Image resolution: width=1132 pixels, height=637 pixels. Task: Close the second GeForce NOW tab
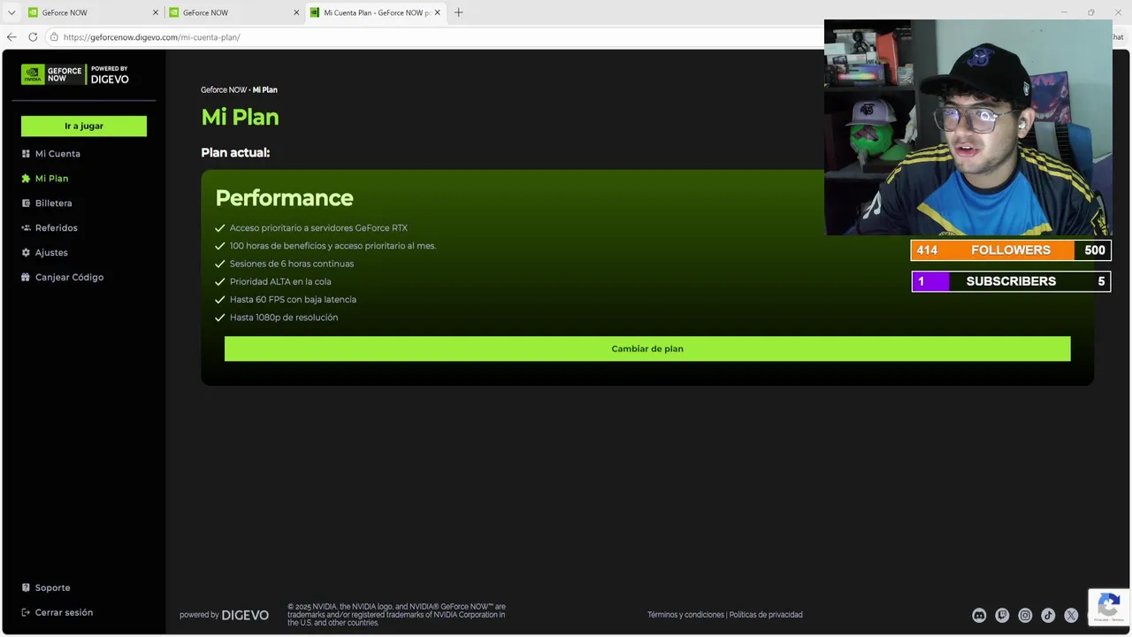click(296, 12)
